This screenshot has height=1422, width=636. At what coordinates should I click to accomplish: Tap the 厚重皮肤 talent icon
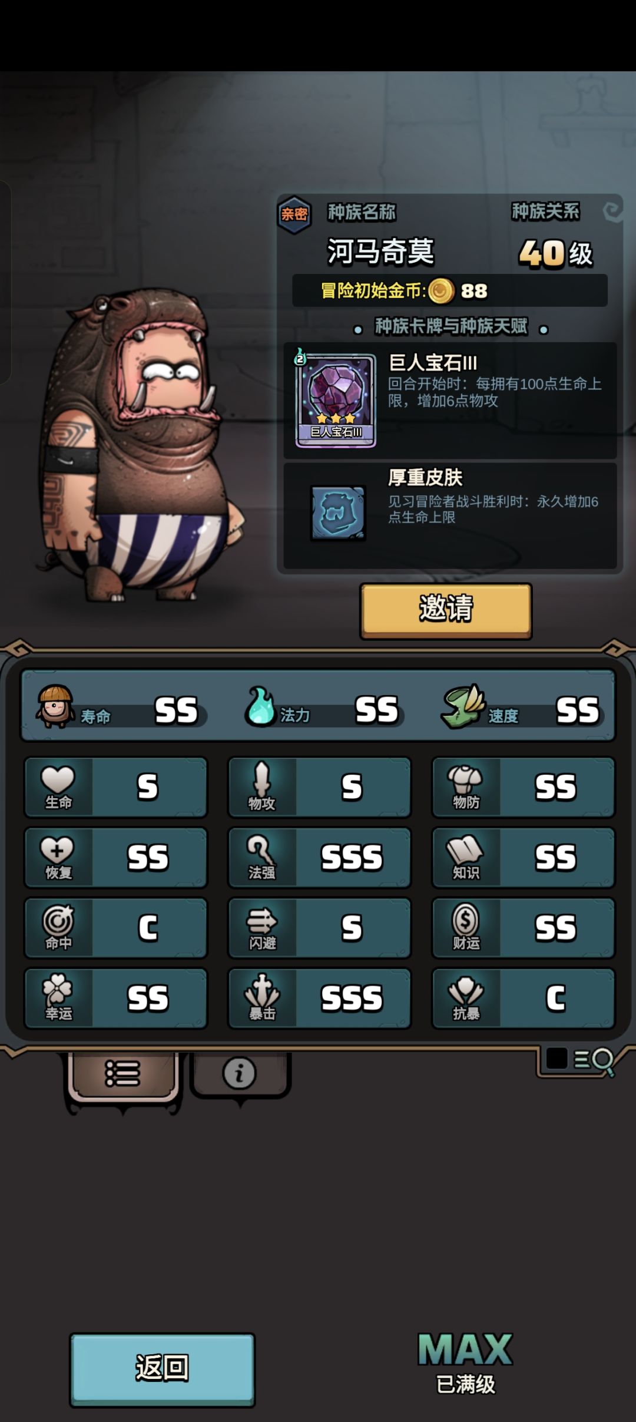pyautogui.click(x=338, y=513)
